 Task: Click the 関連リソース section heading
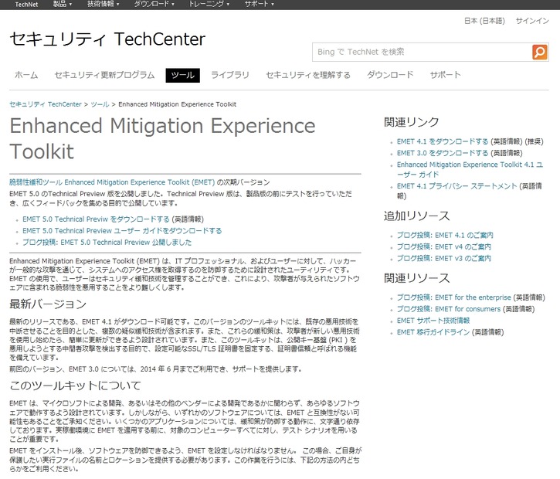[417, 278]
